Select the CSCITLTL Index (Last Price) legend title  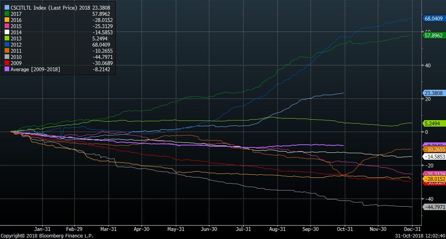(45, 8)
